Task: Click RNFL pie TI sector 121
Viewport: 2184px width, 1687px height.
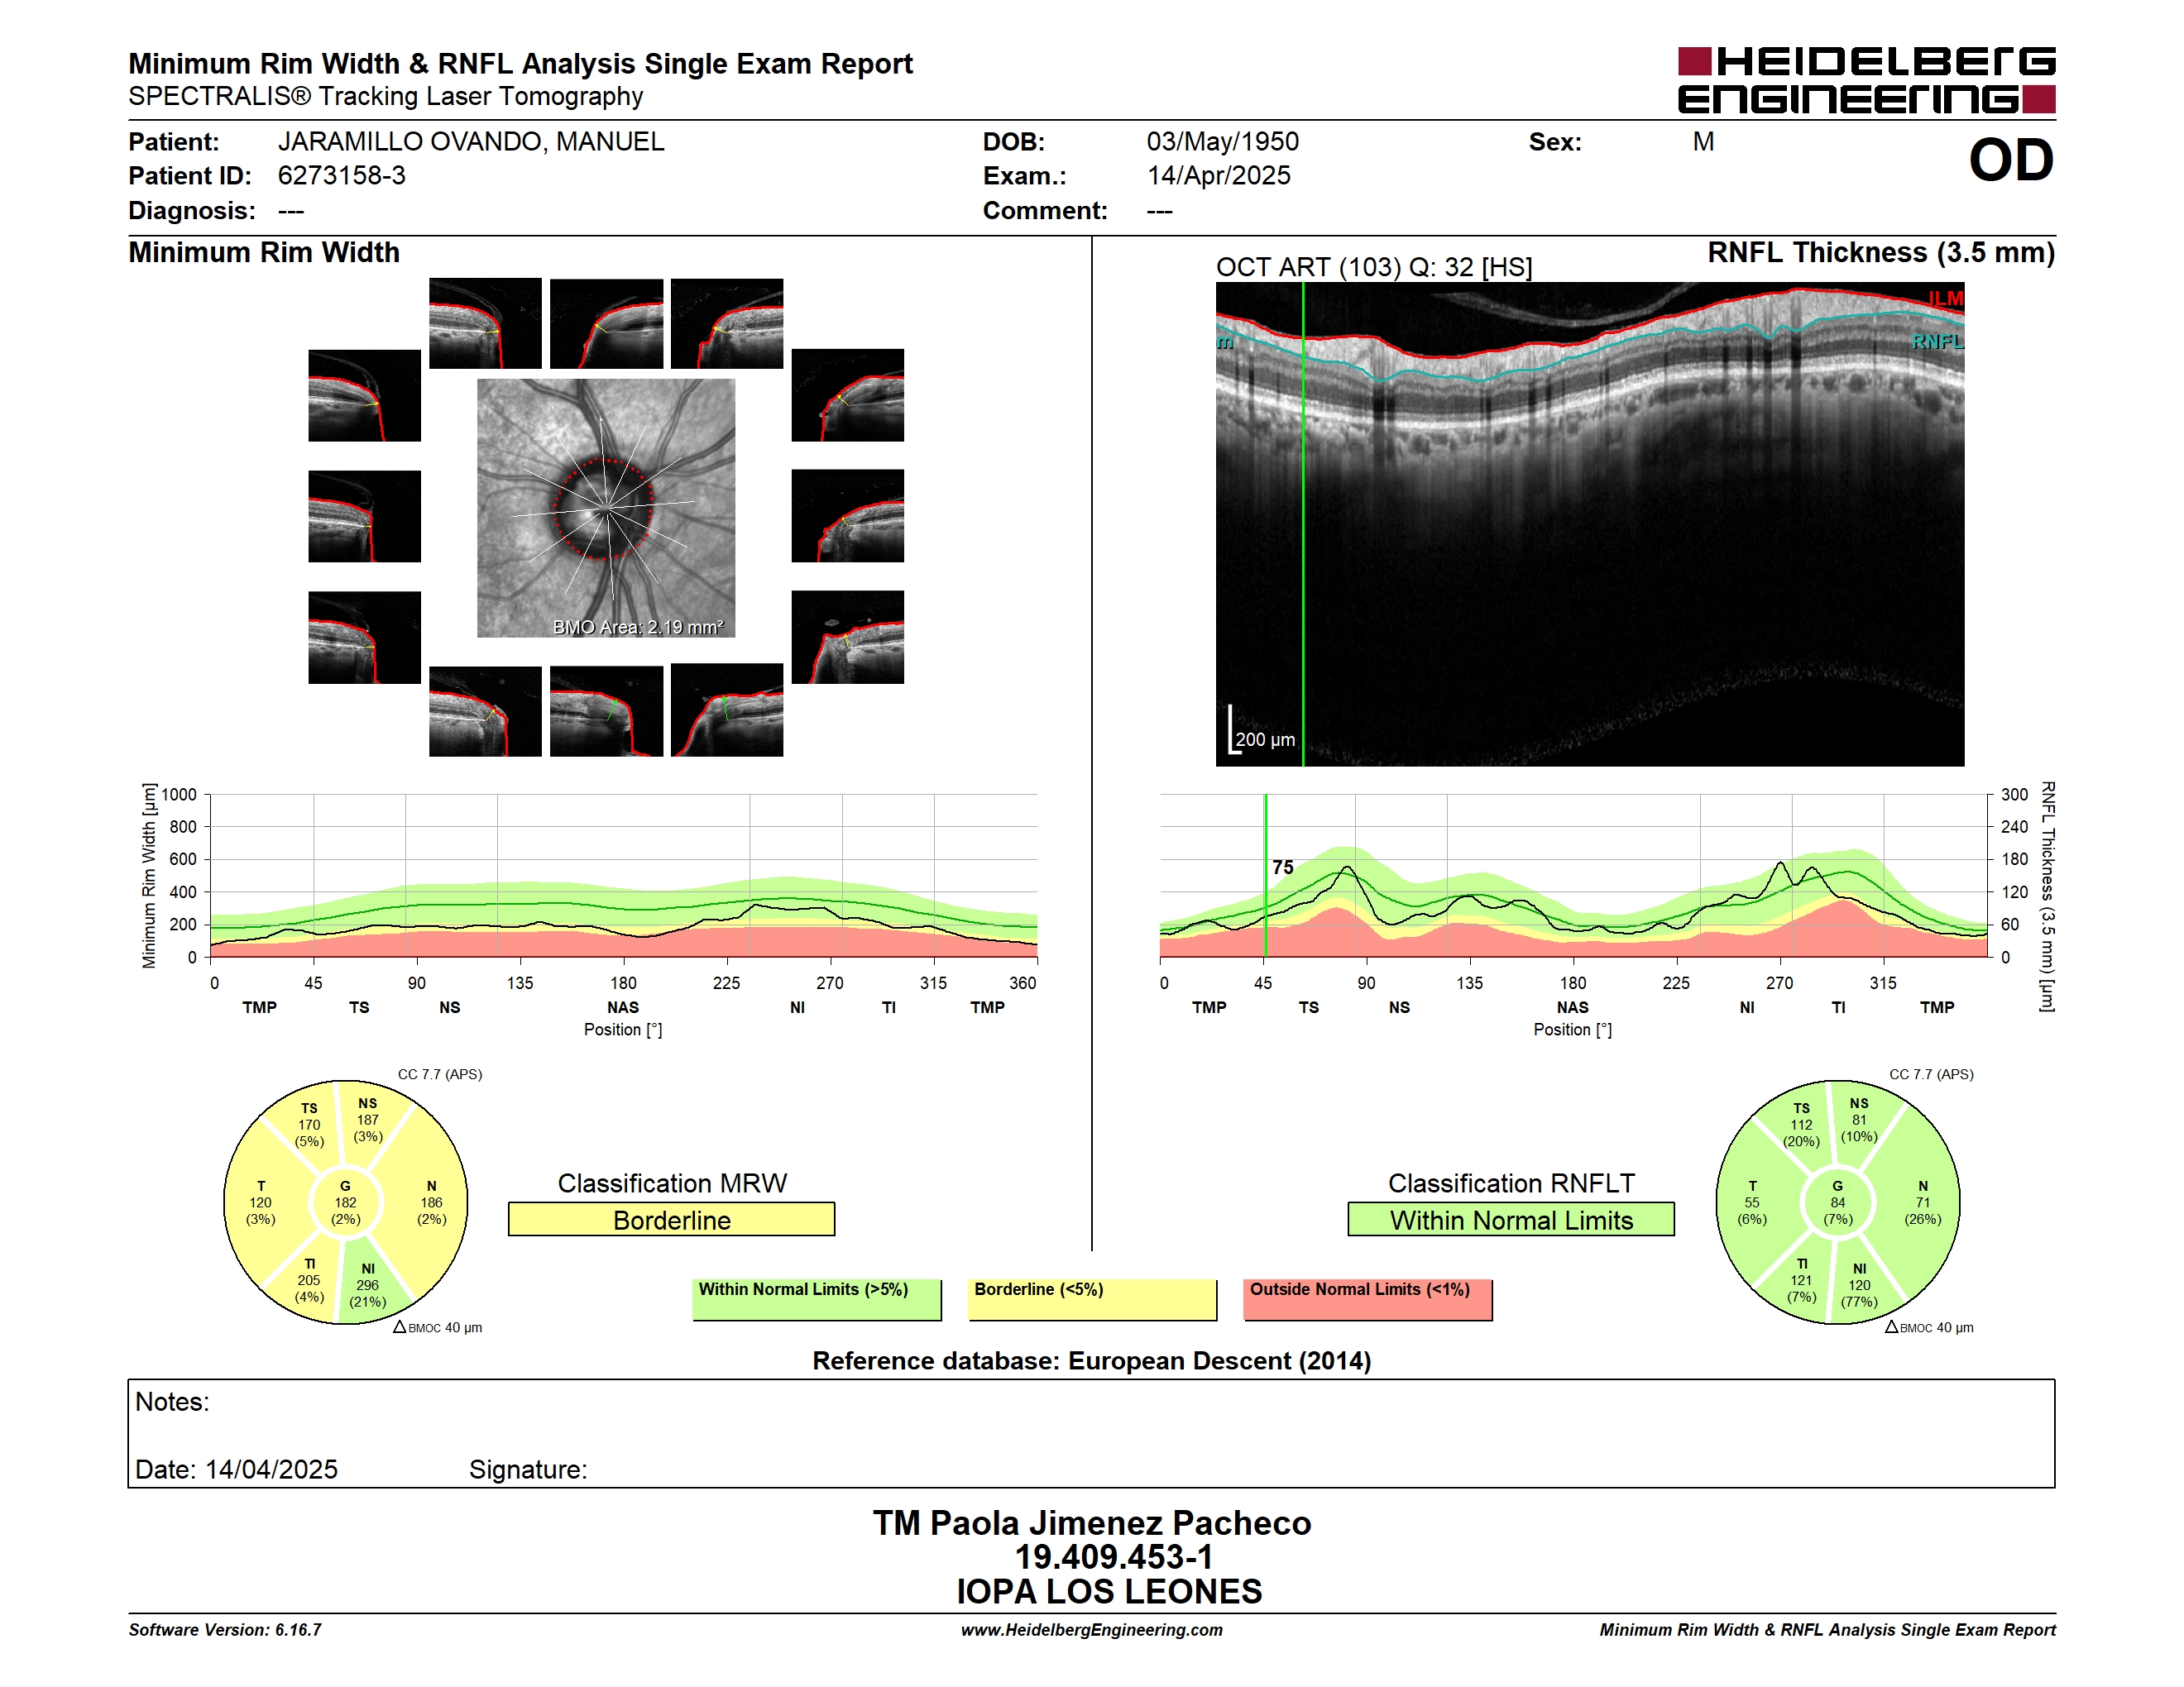Action: pyautogui.click(x=1801, y=1280)
